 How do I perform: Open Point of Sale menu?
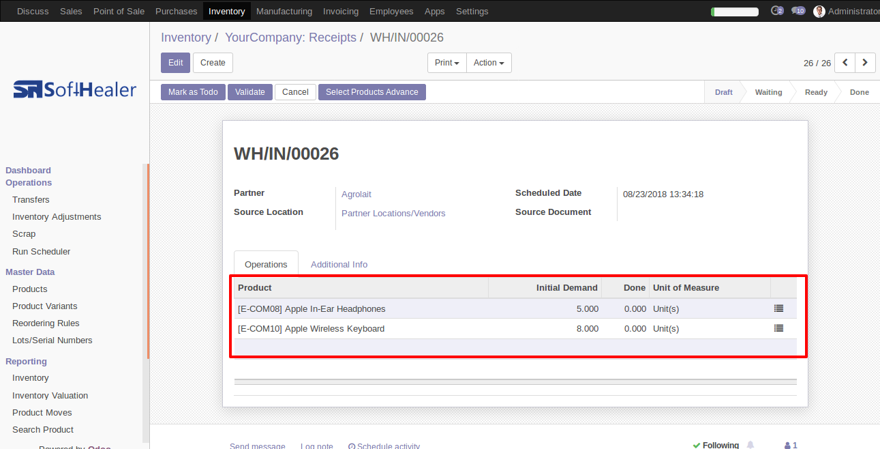tap(119, 12)
